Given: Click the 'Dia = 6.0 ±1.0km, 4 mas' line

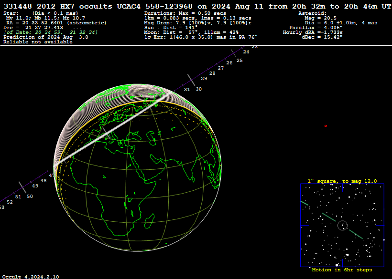Looking at the screenshot, I should click(x=341, y=23).
